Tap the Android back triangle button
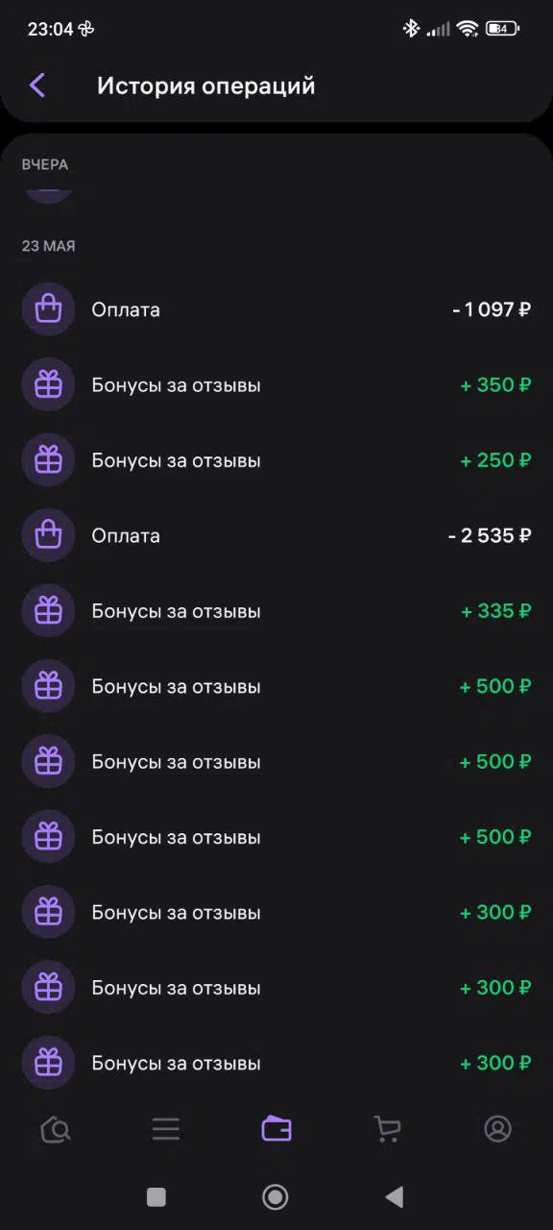 coord(394,1196)
